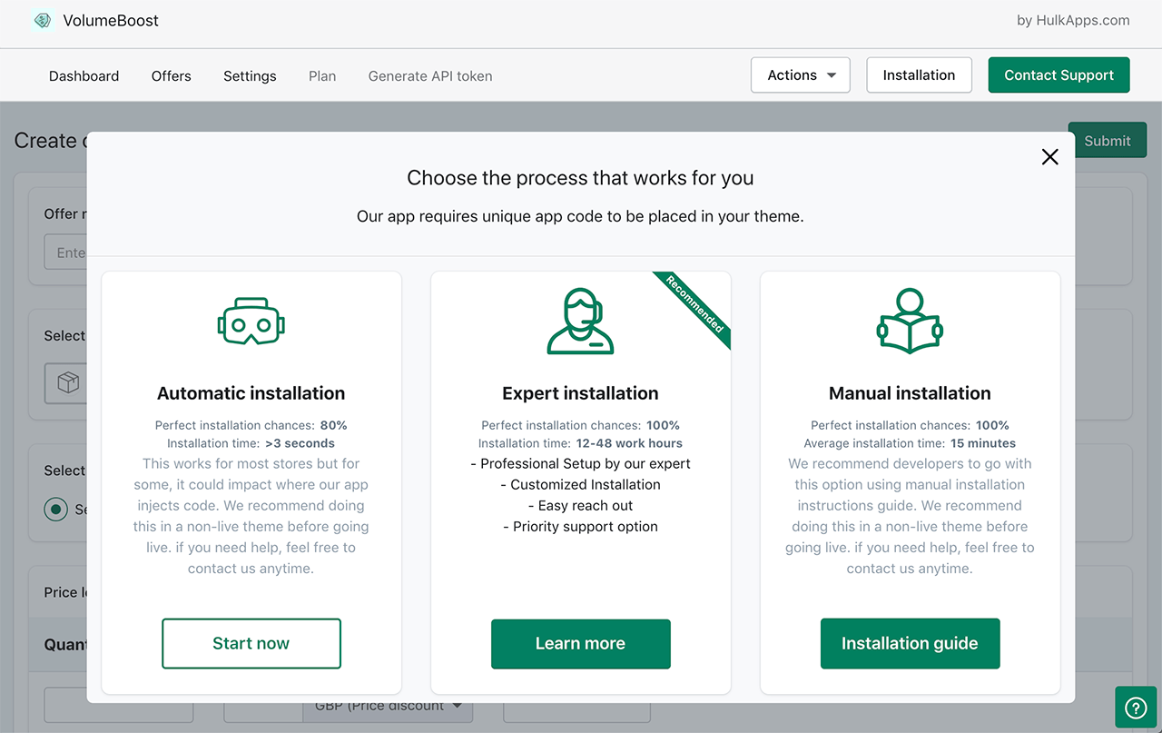Open the help question mark widget
Viewport: 1162px width, 733px height.
tap(1136, 708)
